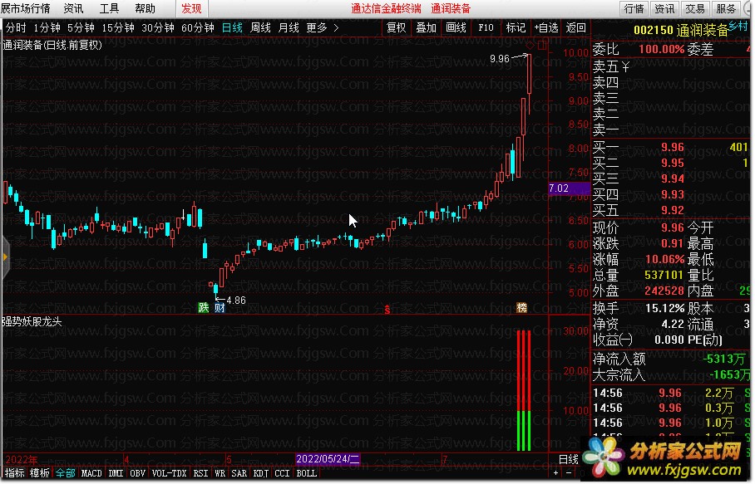Click the 服务 button at top right
755x484 pixels.
coord(726,8)
